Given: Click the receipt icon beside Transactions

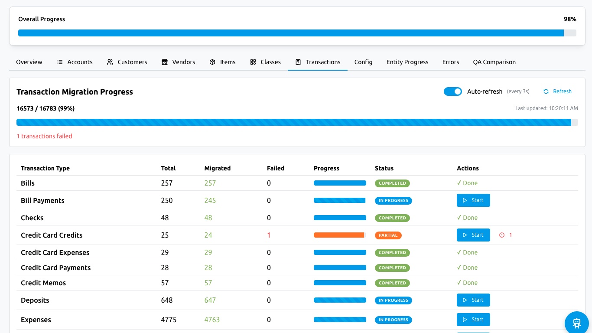Looking at the screenshot, I should [x=298, y=62].
